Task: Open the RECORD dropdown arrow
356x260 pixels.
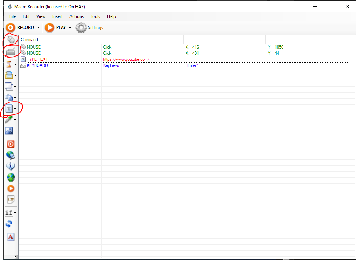Action: [x=38, y=28]
